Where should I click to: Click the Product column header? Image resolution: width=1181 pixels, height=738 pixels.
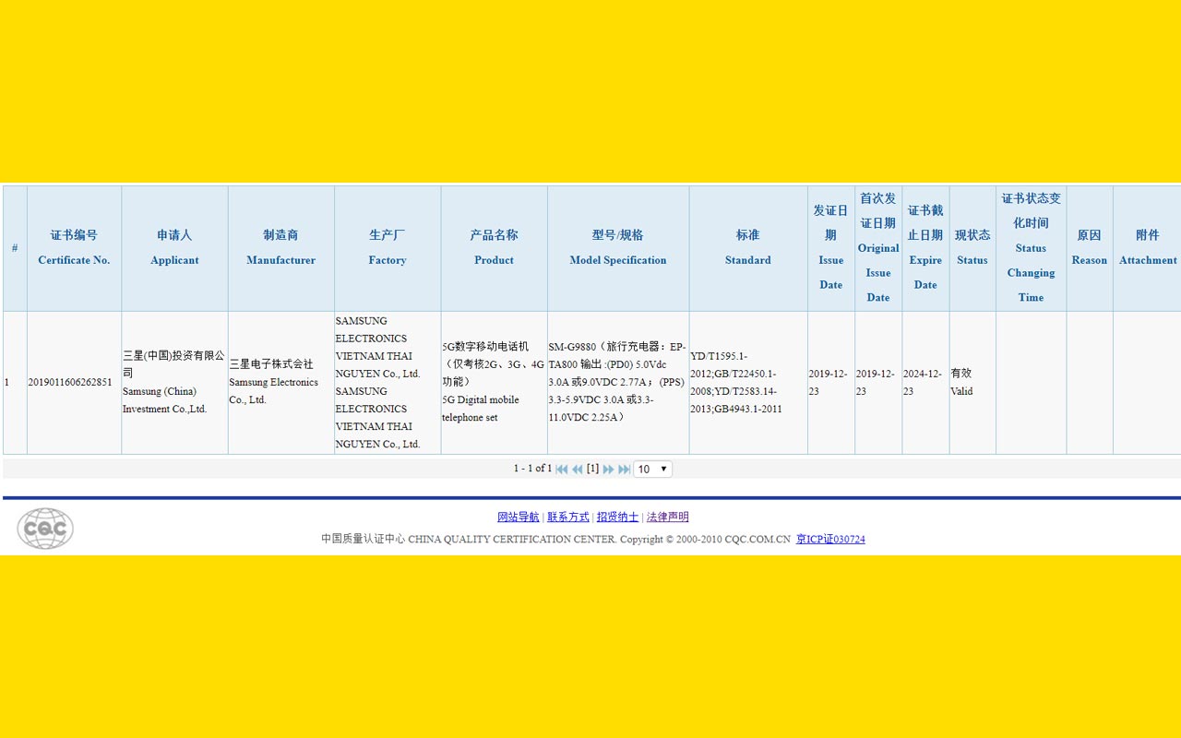point(494,248)
